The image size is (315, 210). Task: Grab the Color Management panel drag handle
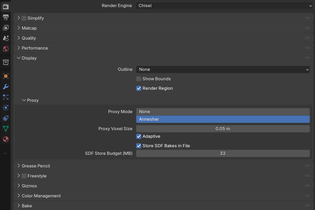tap(307, 196)
